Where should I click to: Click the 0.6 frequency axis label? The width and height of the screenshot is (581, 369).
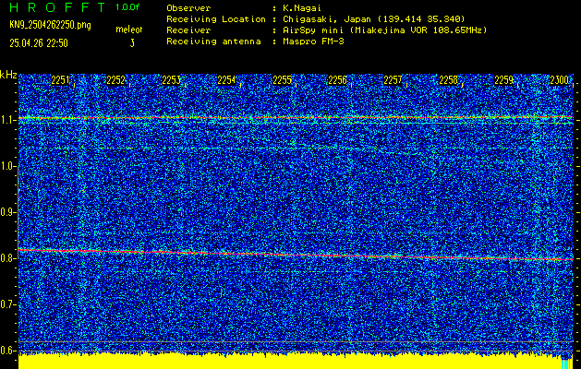(x=7, y=351)
